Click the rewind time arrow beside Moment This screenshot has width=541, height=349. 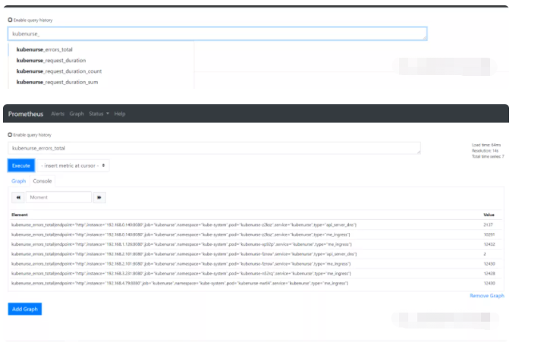click(18, 197)
